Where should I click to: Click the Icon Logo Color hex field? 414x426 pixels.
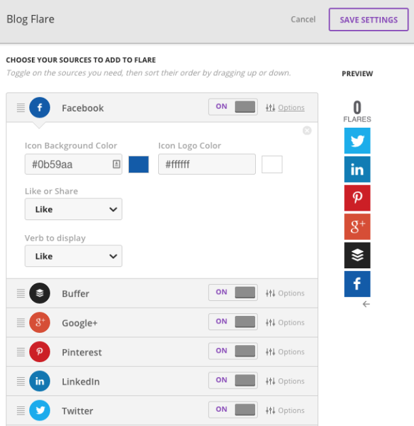click(207, 164)
